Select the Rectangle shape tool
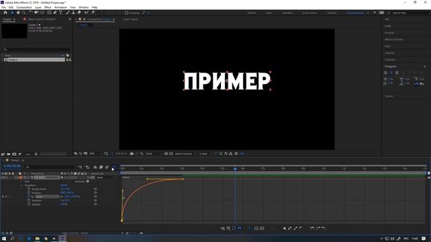 (x=49, y=13)
